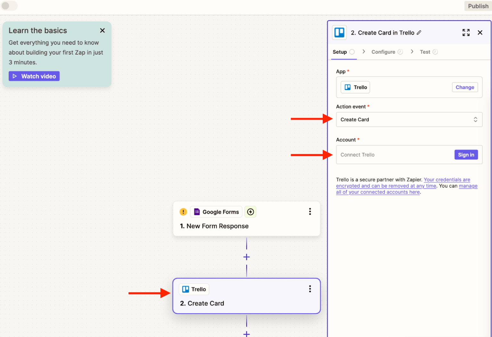Click the Publish button
This screenshot has width=492, height=337.
(x=478, y=6)
